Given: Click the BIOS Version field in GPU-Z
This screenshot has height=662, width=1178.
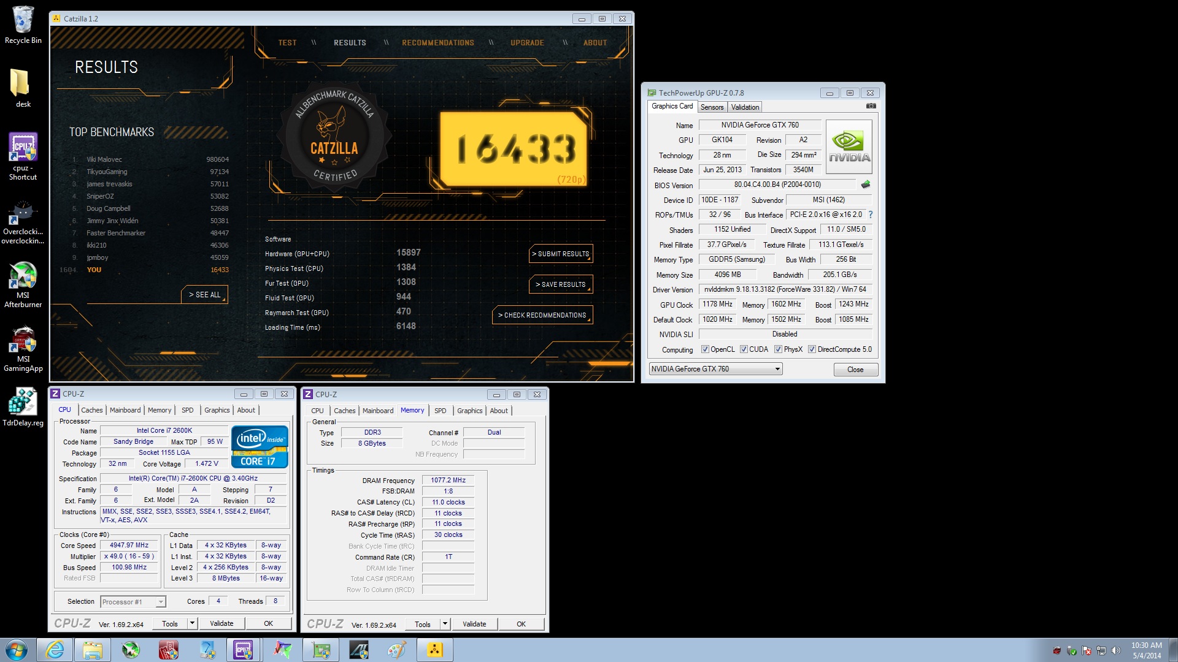Looking at the screenshot, I should (x=777, y=185).
